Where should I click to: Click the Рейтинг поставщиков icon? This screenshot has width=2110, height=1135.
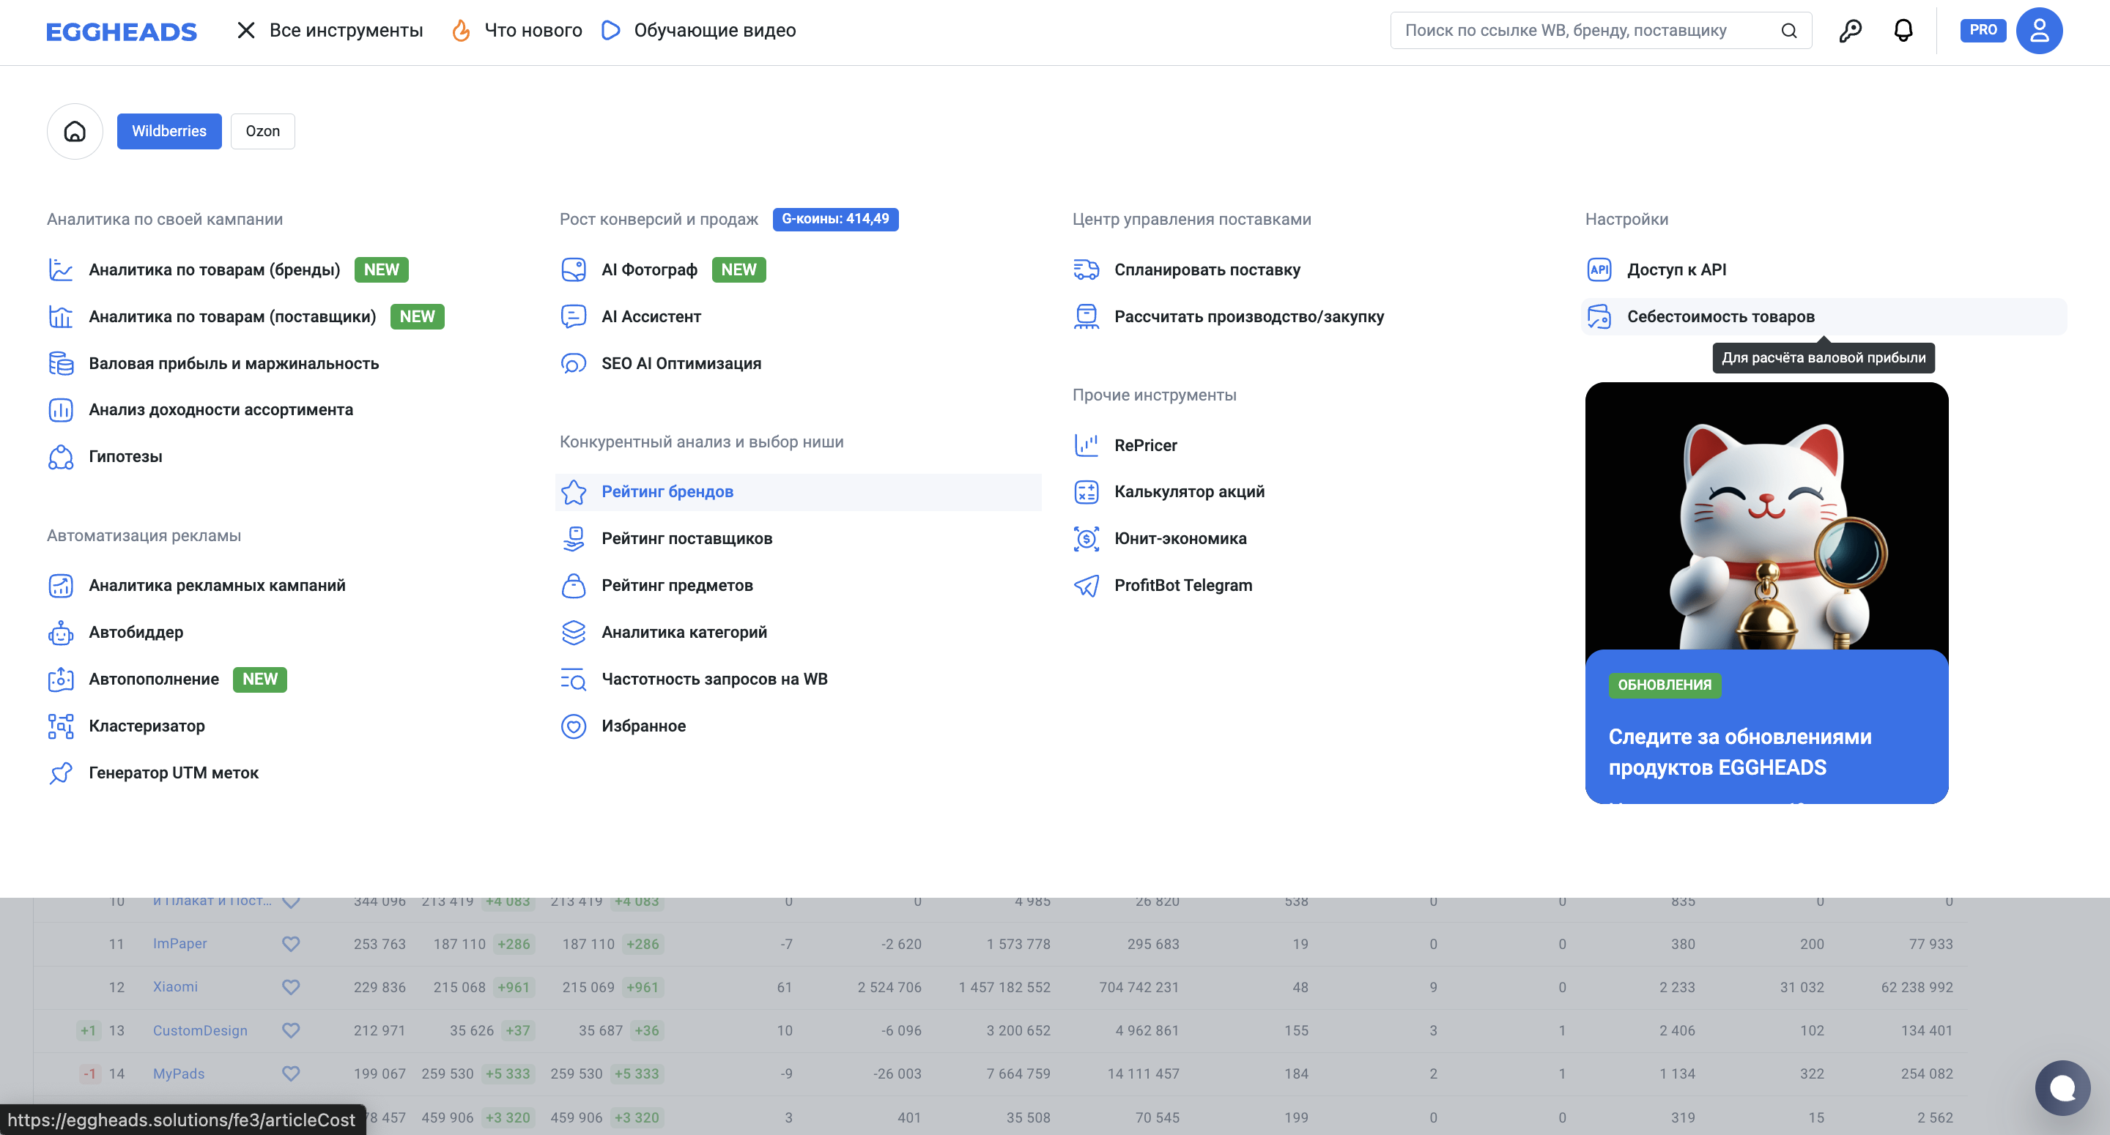click(x=574, y=539)
